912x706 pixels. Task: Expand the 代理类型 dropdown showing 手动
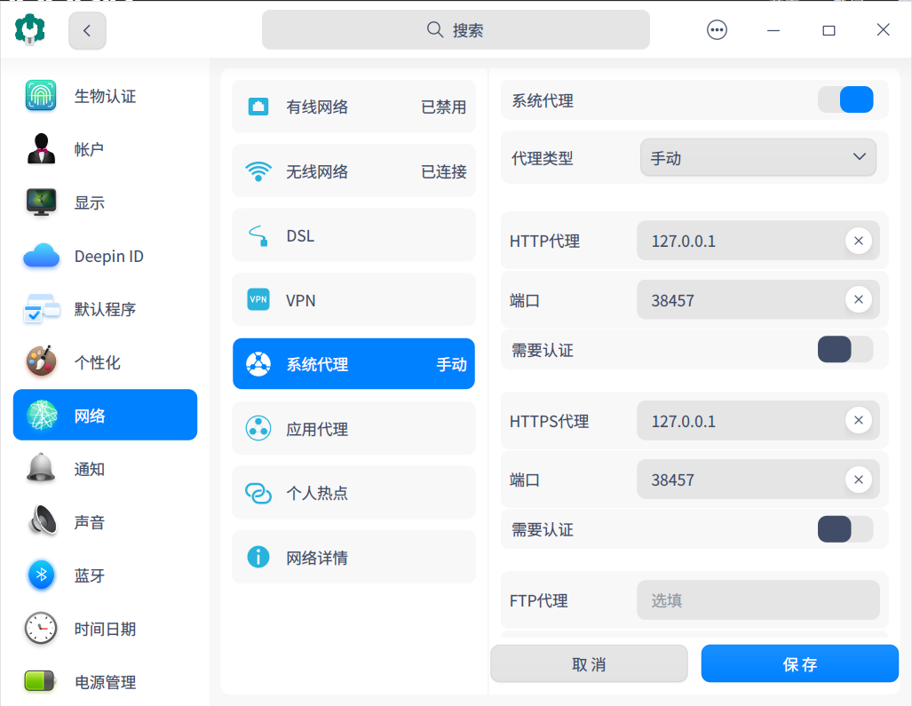757,157
